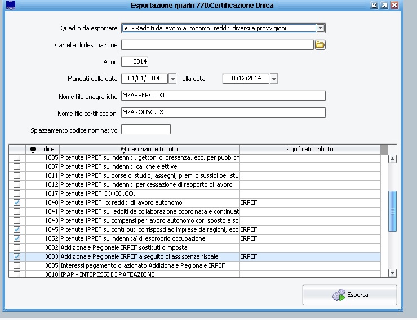Tick the checkbox for code 3802

point(17,247)
